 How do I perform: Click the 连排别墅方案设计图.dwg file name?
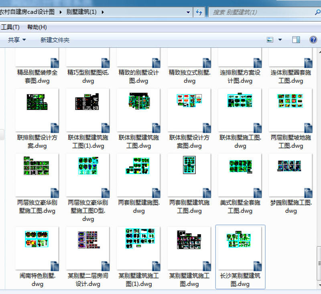(x=240, y=77)
